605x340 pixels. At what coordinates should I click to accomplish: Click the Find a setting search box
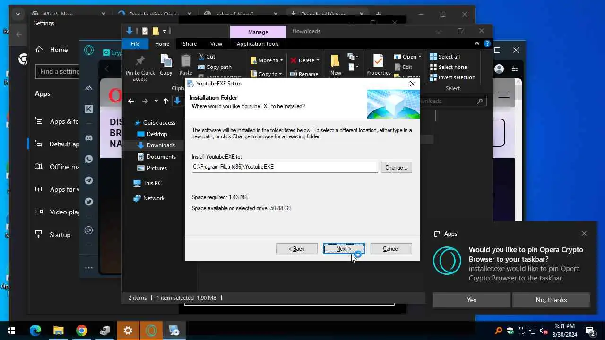58,72
